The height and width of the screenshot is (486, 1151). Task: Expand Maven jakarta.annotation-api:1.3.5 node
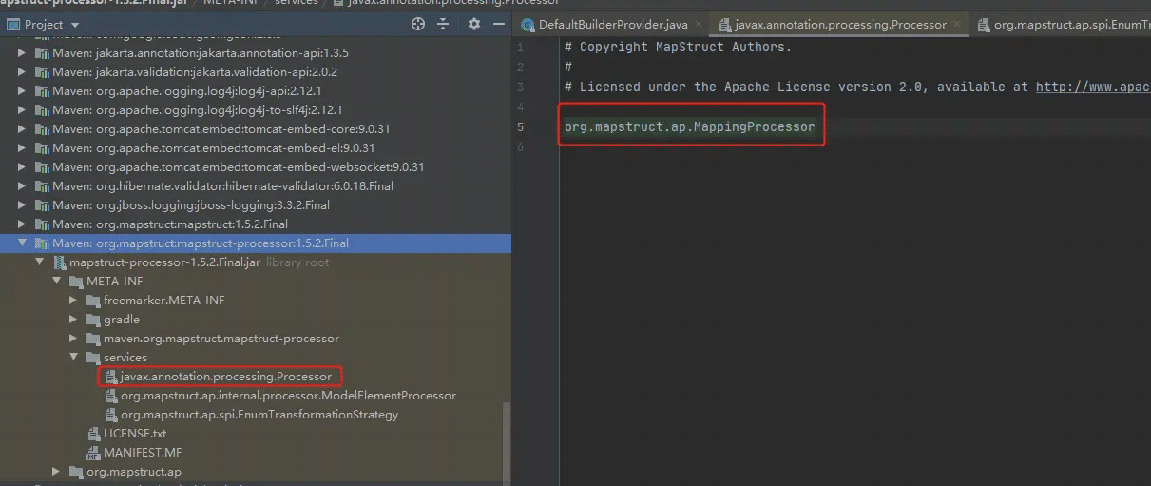coord(22,53)
